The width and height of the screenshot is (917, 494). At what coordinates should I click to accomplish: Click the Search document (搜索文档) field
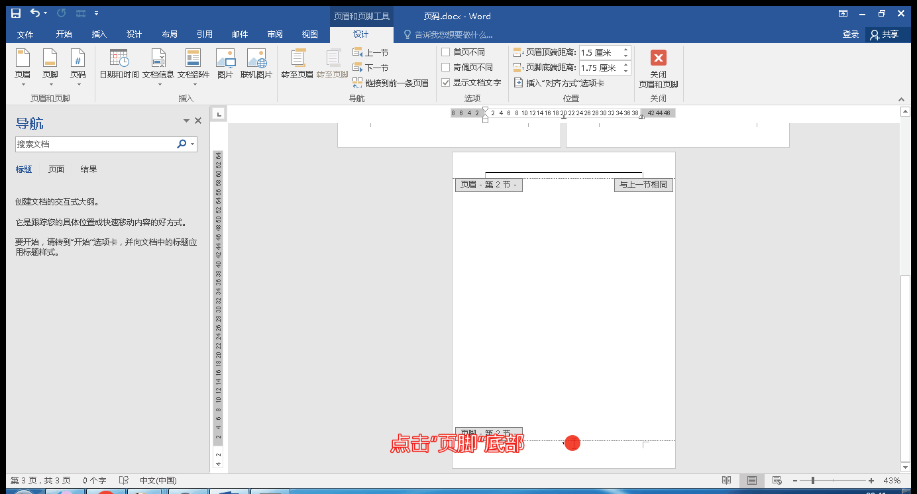pos(95,144)
